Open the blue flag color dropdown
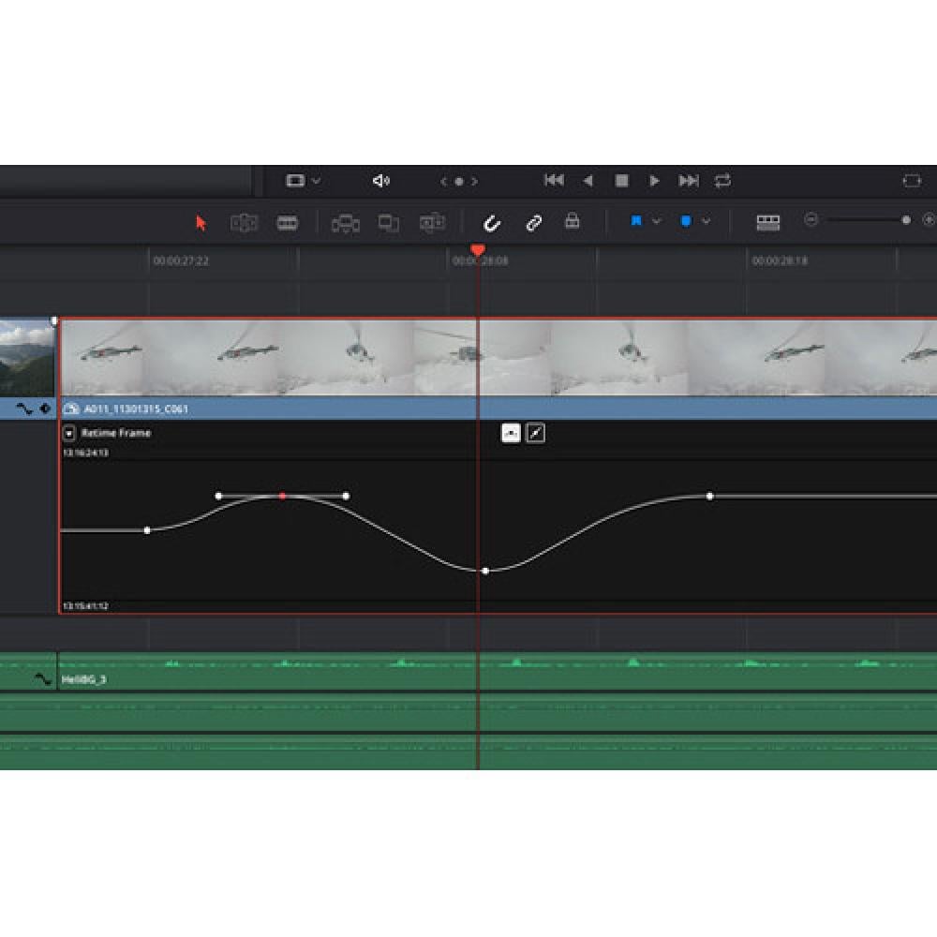The height and width of the screenshot is (937, 937). 656,222
